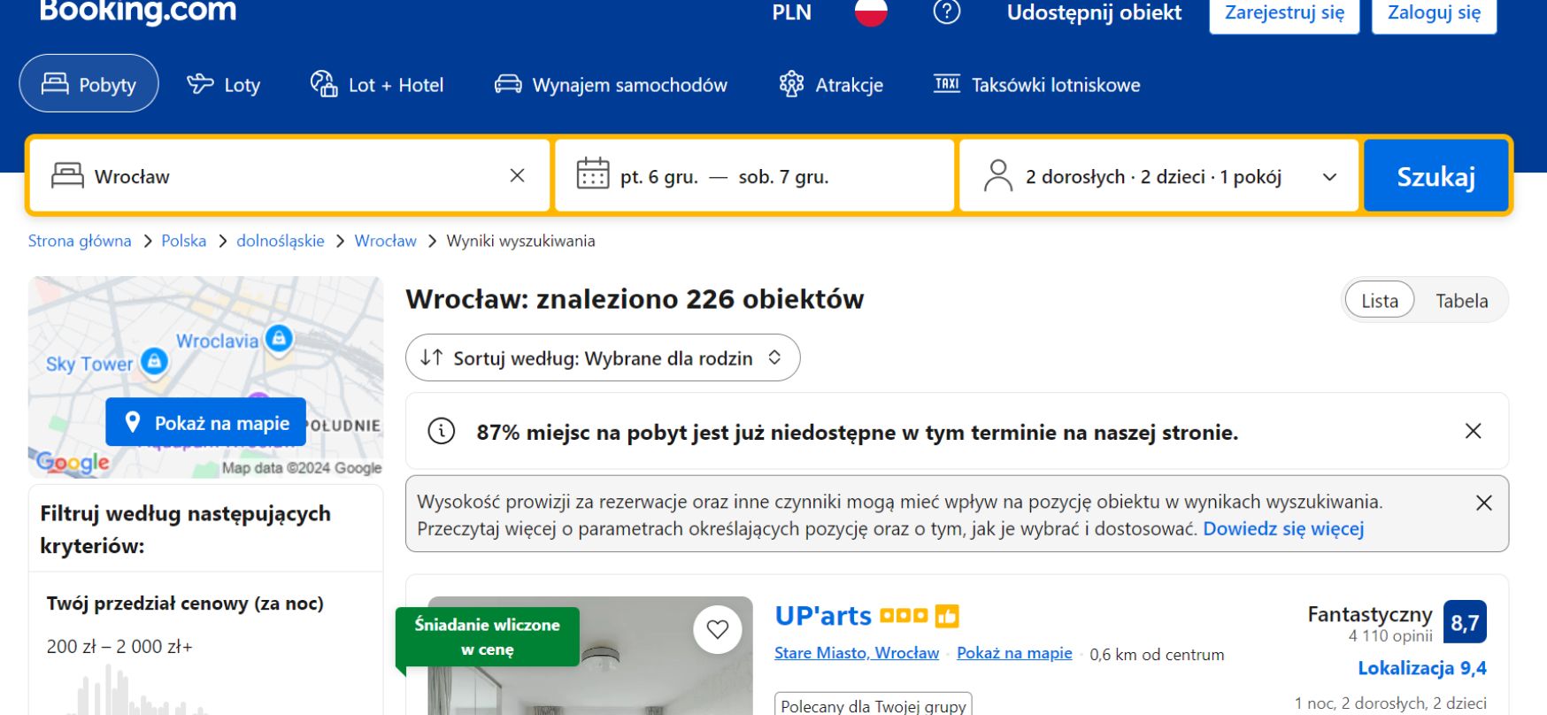This screenshot has width=1547, height=715.
Task: Click the Booking.com logo
Action: [x=138, y=11]
